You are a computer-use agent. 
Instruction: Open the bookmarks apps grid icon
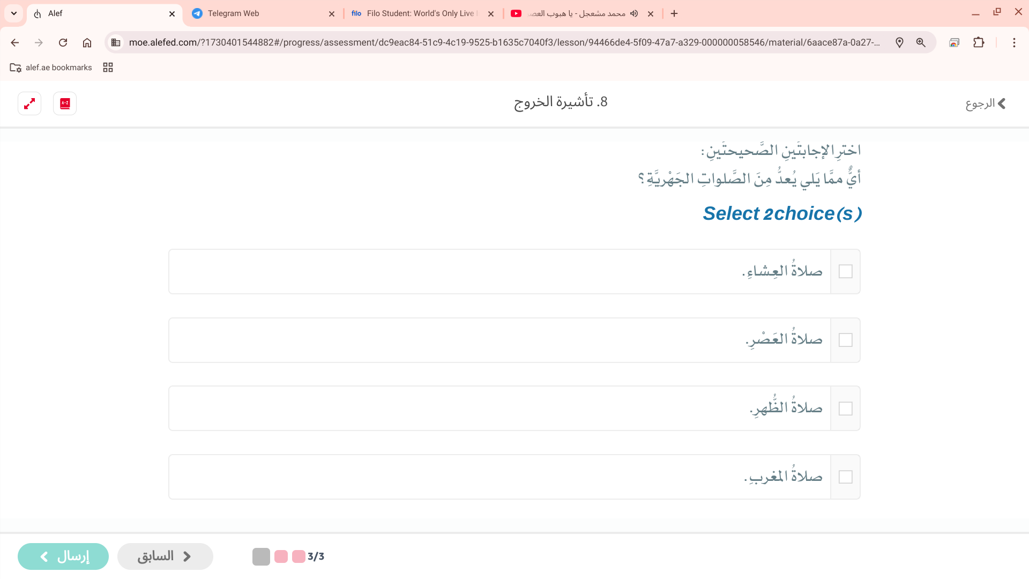point(108,68)
